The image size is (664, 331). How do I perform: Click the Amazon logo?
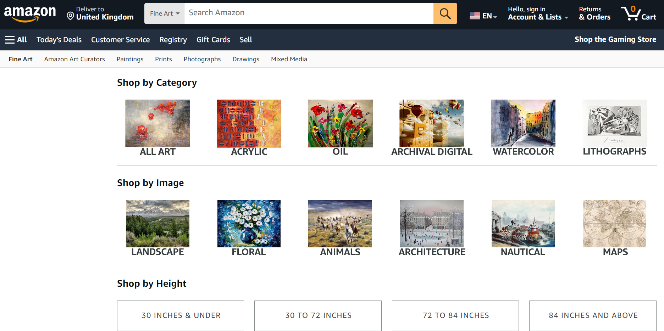click(x=30, y=13)
